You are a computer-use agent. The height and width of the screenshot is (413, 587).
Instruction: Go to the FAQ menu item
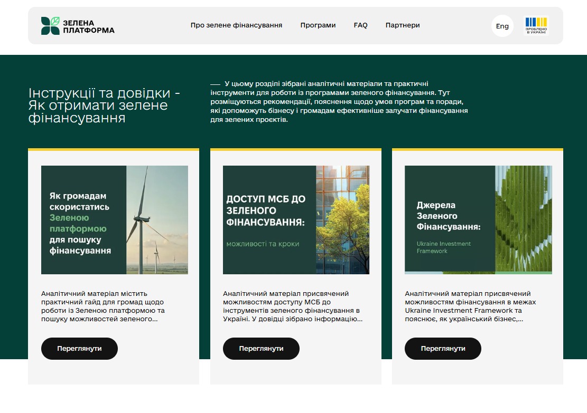click(360, 25)
